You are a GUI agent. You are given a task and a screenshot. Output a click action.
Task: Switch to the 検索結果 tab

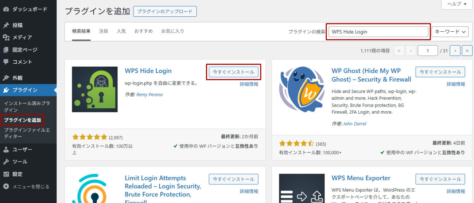click(81, 31)
